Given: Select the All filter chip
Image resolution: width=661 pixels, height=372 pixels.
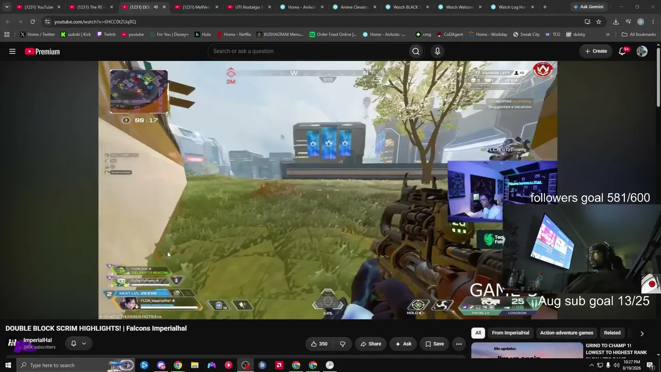Looking at the screenshot, I should (478, 333).
